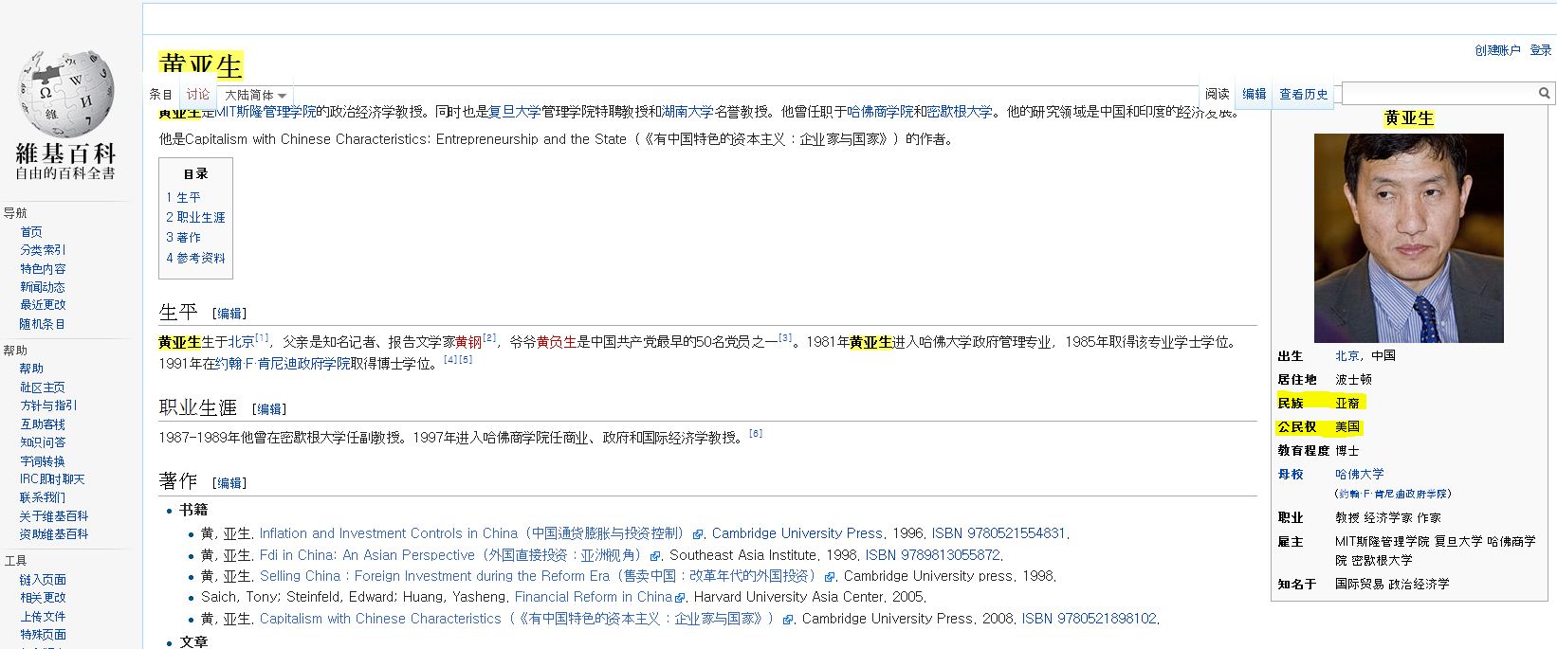Open 资助维基百科 in sidebar
Screen dimensions: 1557x649
coord(54,534)
